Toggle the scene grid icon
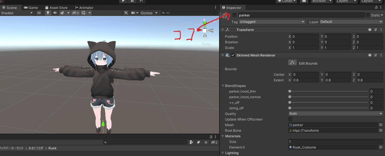 (83, 13)
